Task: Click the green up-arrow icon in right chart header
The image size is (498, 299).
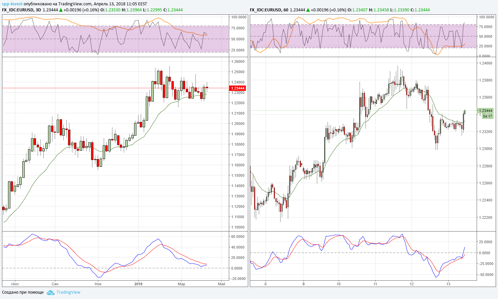Action: [x=308, y=10]
